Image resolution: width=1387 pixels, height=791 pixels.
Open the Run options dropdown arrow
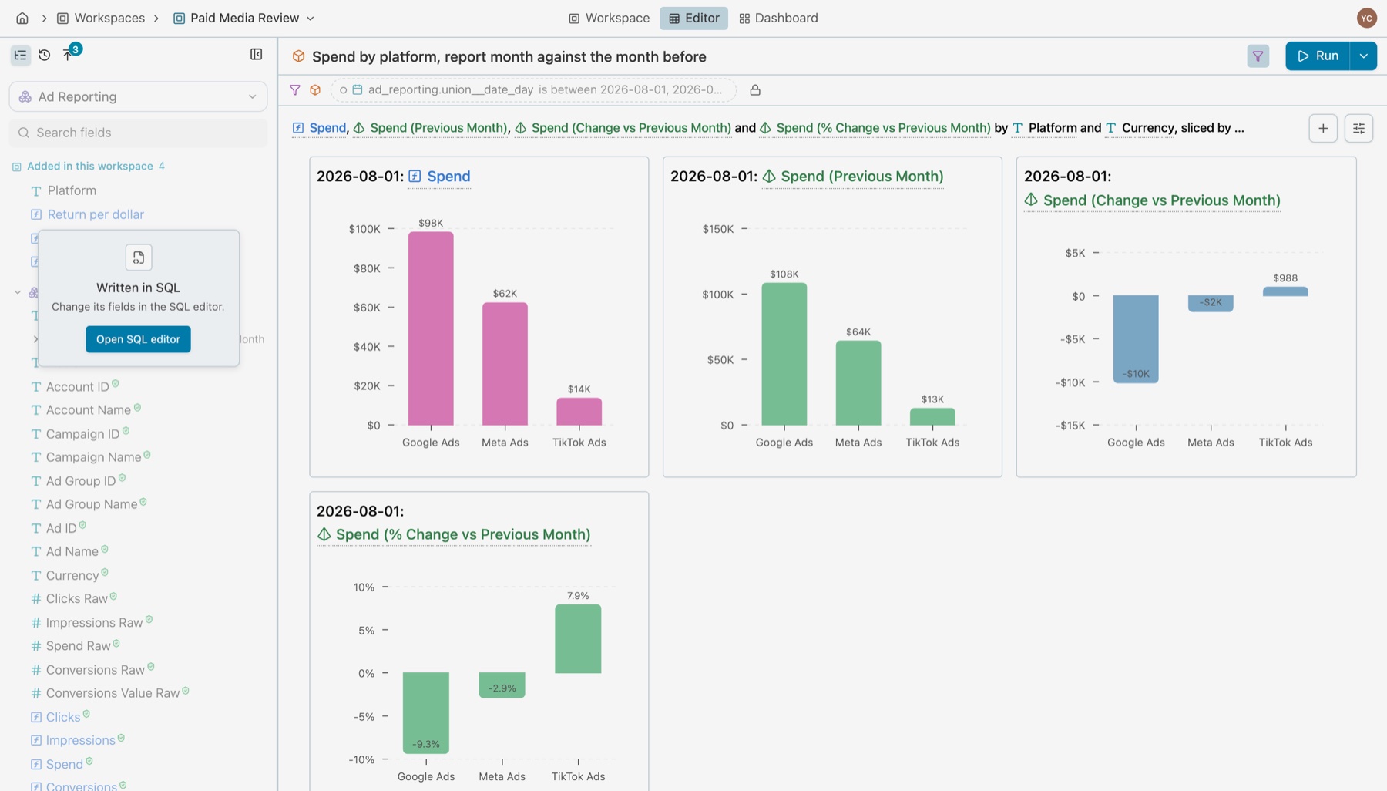pyautogui.click(x=1363, y=56)
